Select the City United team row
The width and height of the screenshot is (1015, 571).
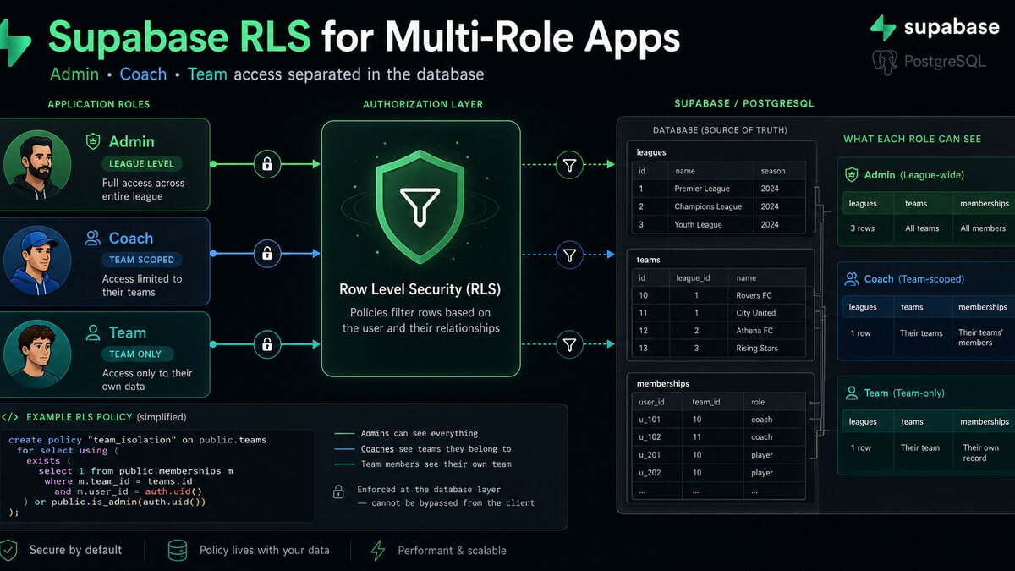coord(718,313)
